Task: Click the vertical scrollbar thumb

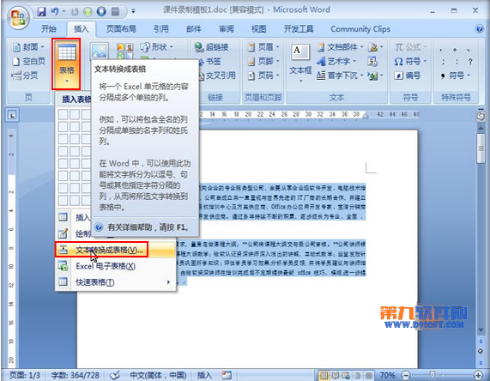Action: click(481, 148)
